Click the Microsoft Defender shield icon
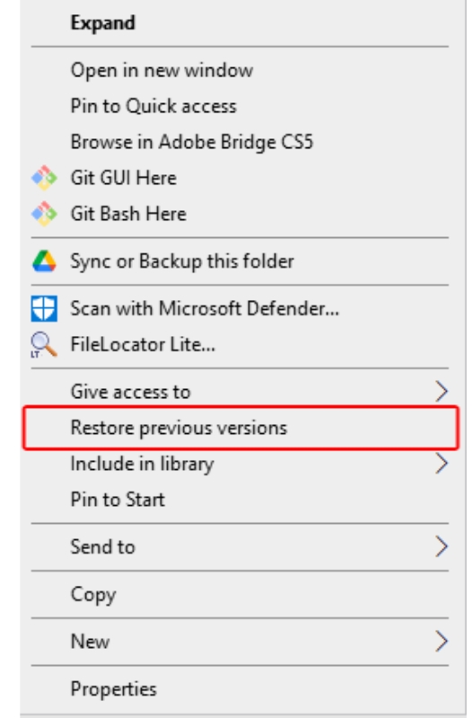This screenshot has width=472, height=718. click(44, 308)
